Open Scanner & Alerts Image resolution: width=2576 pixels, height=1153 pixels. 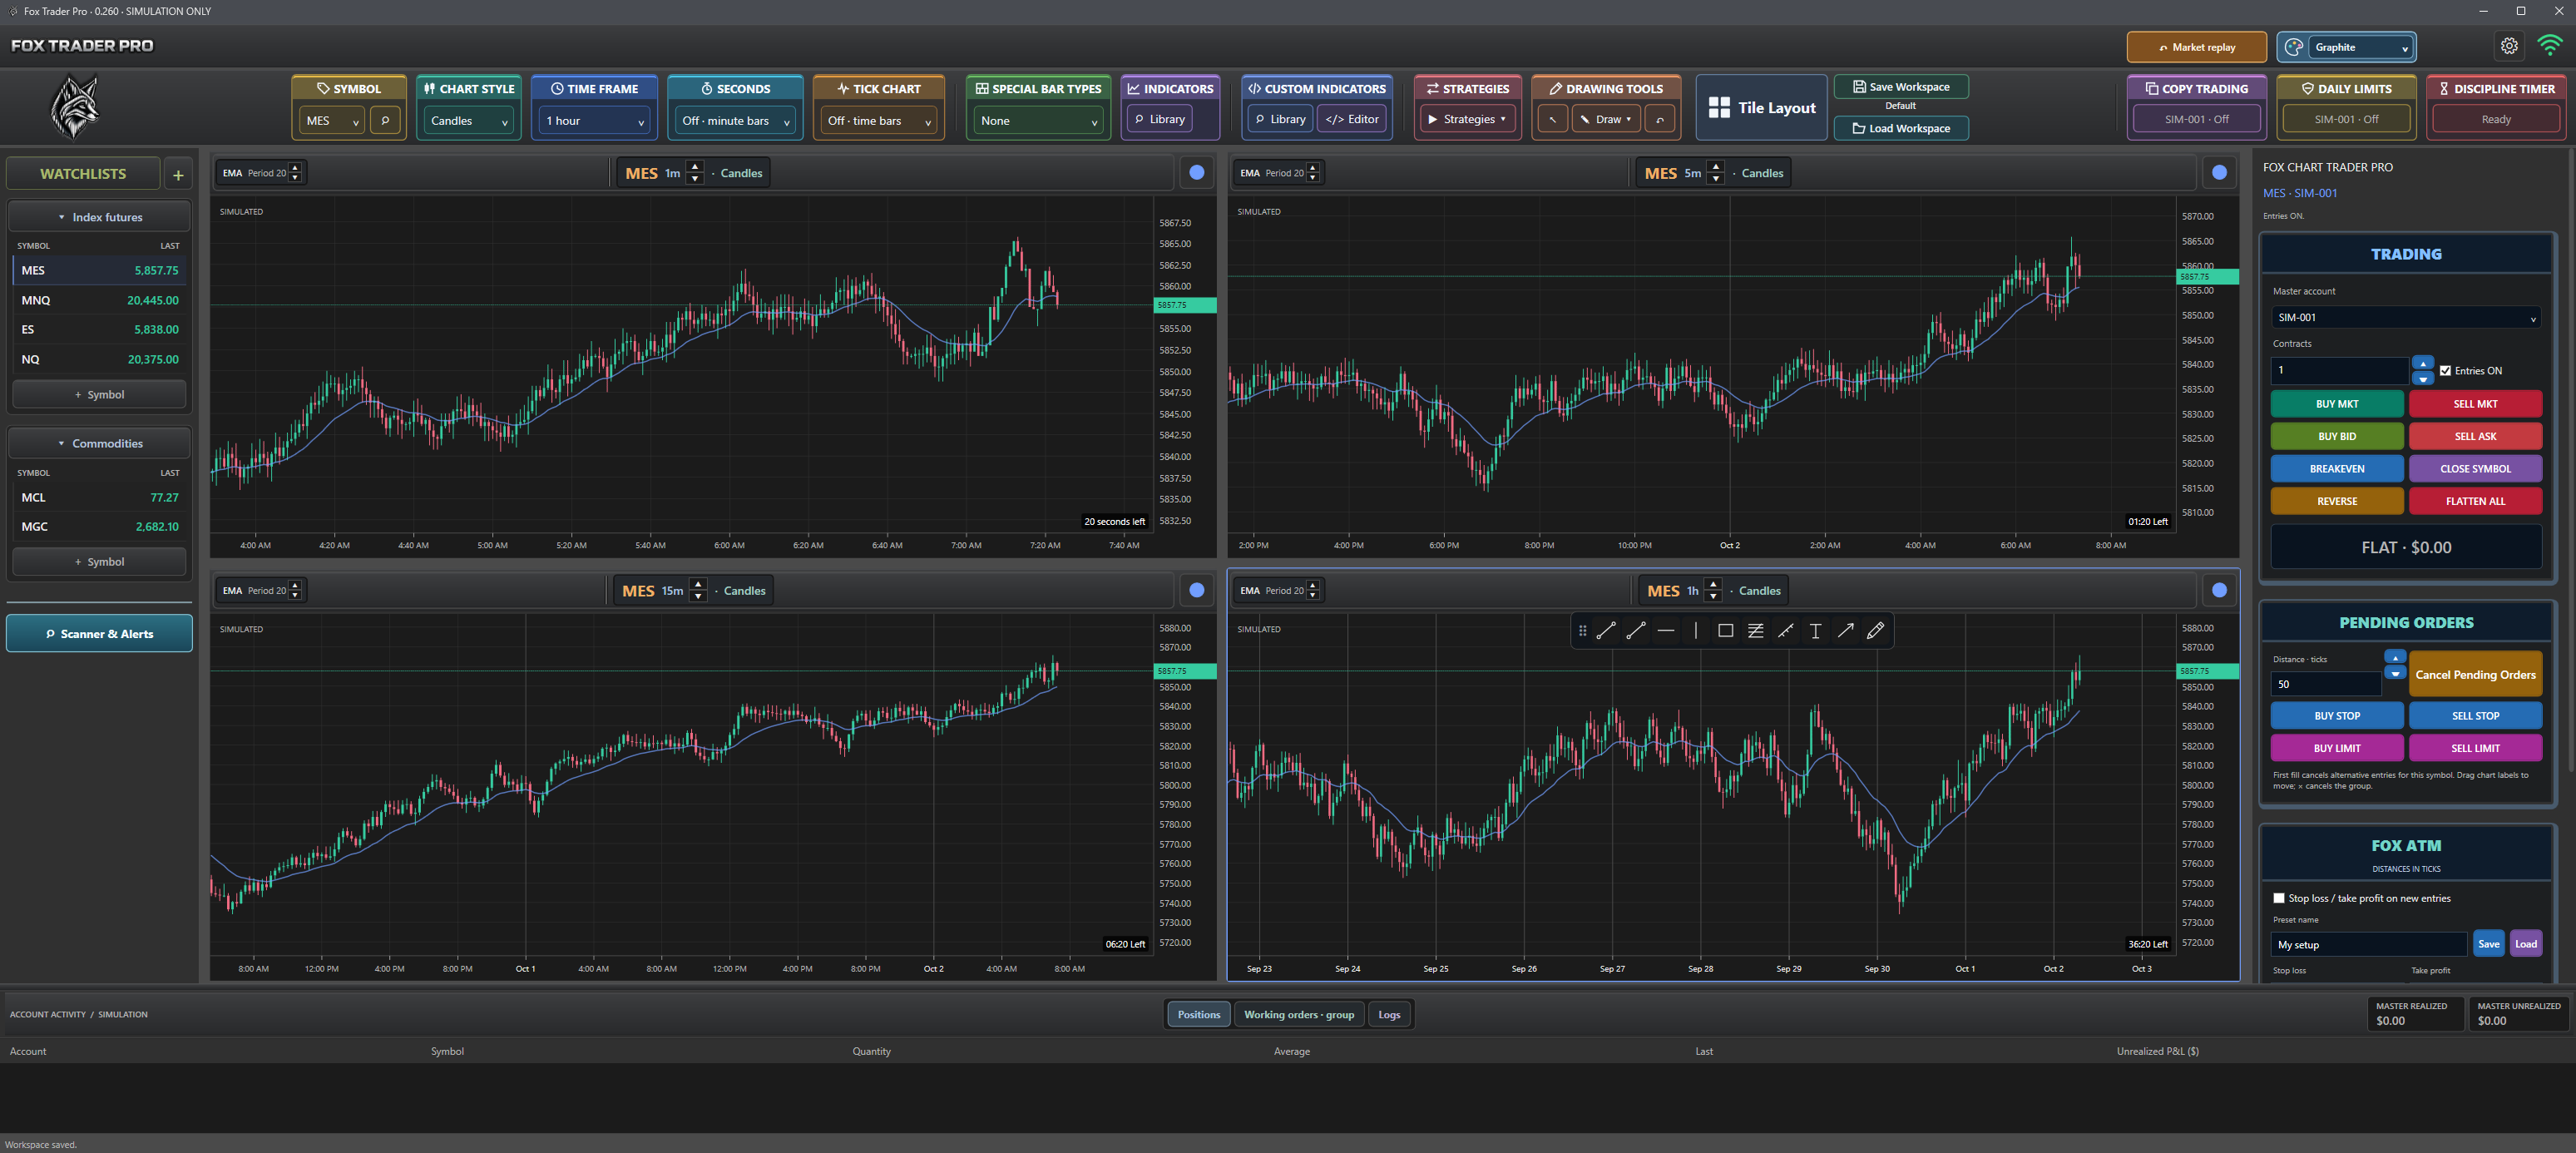(99, 634)
